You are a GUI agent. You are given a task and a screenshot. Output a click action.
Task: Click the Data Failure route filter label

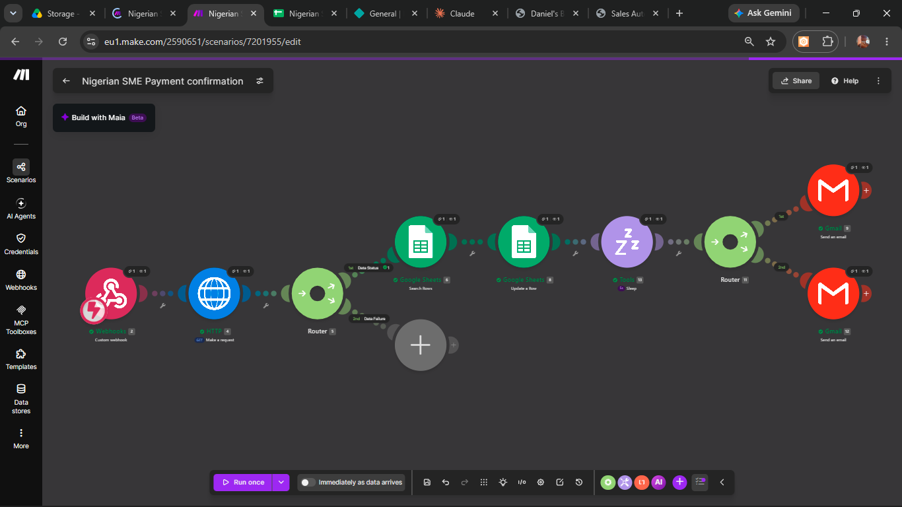(x=374, y=319)
